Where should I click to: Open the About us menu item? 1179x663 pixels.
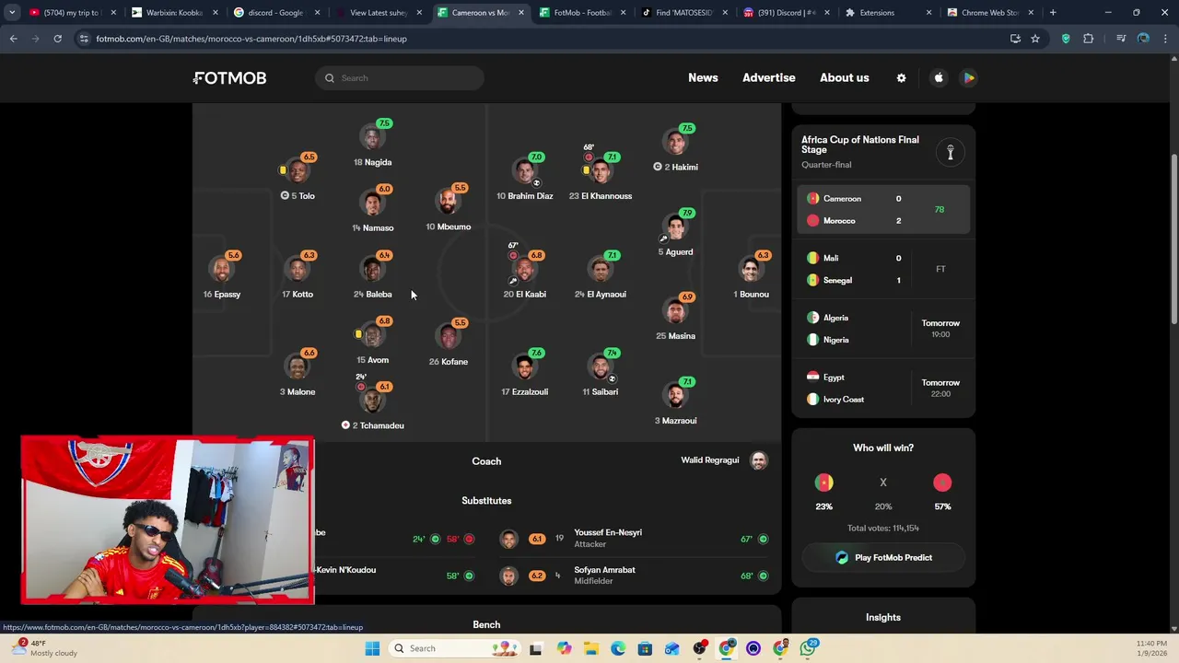pyautogui.click(x=845, y=77)
